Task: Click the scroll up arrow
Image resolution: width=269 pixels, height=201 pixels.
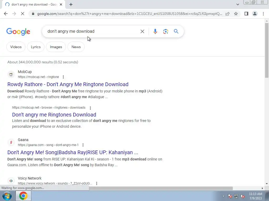Action: click(x=267, y=21)
